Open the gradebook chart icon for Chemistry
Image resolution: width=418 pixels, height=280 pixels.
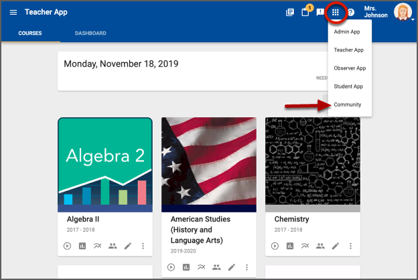[290, 246]
